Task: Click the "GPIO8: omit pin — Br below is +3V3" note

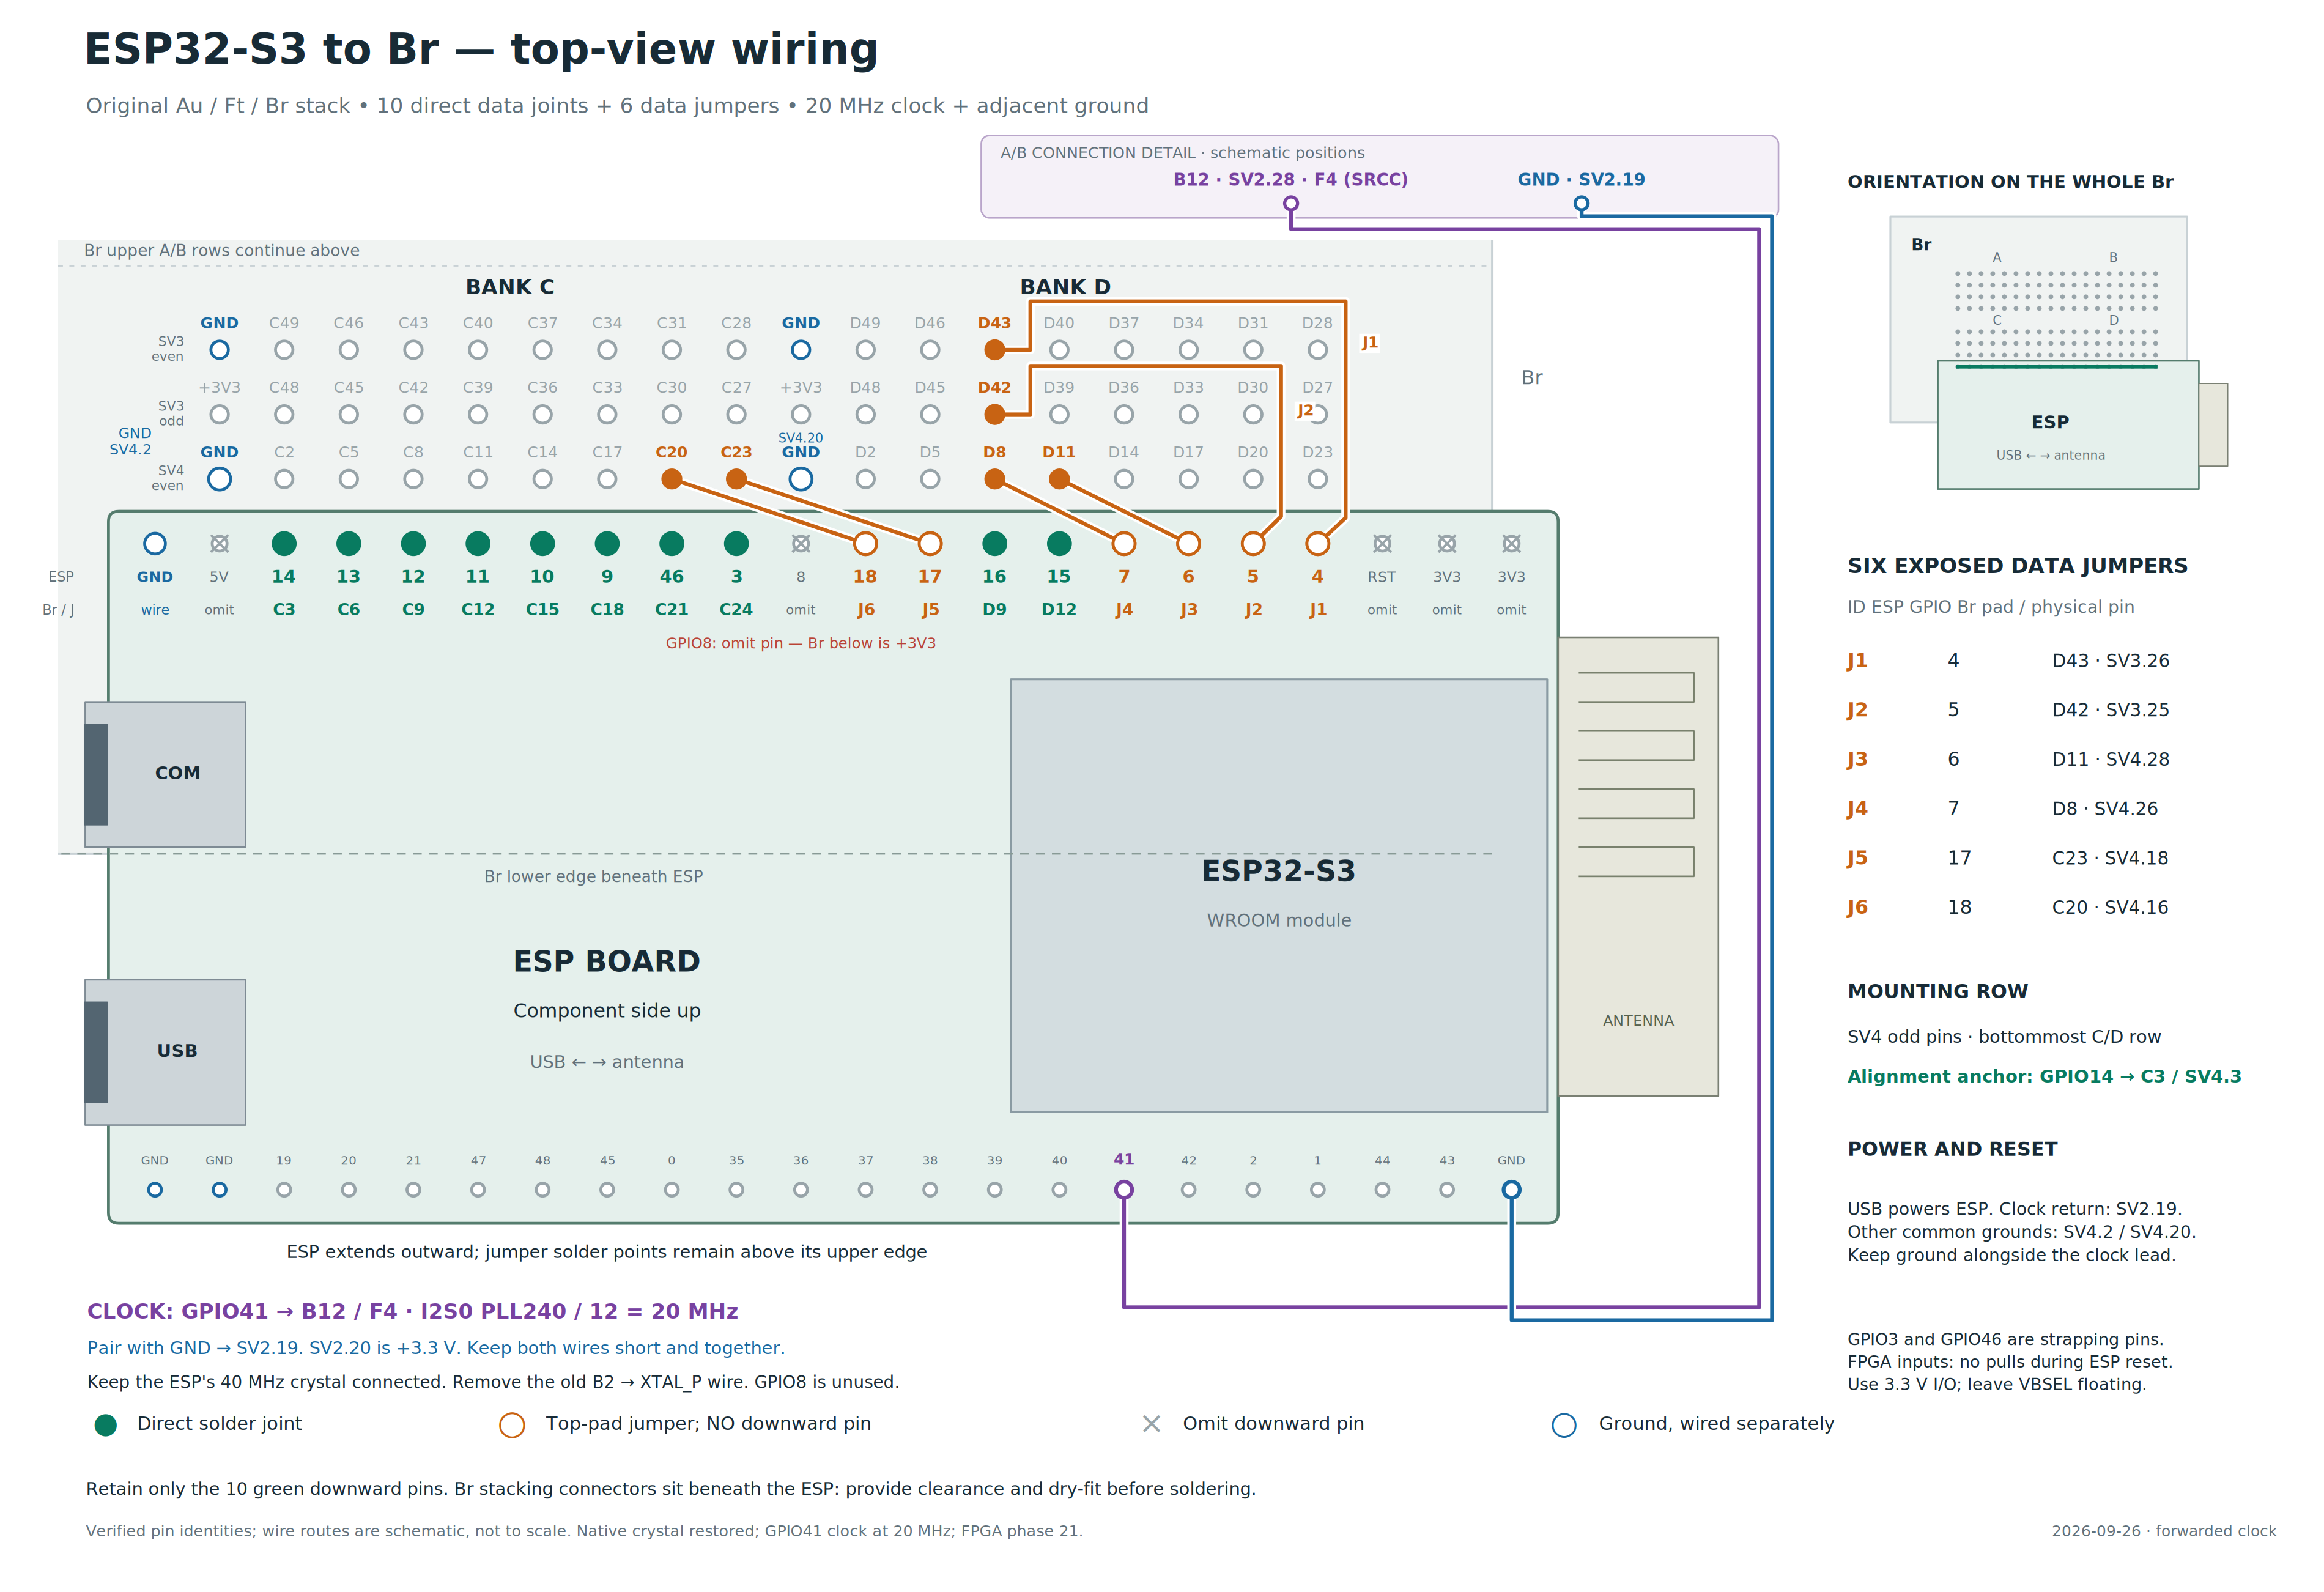Action: [x=801, y=643]
